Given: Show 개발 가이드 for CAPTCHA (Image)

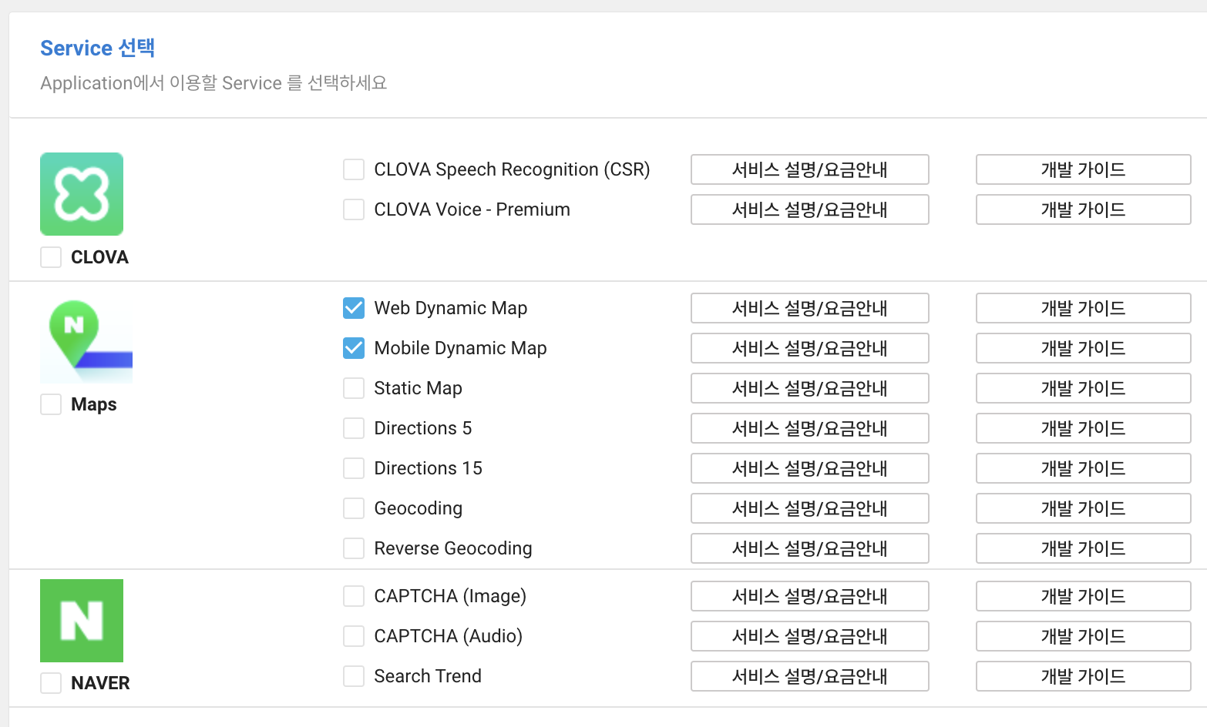Looking at the screenshot, I should point(1084,596).
